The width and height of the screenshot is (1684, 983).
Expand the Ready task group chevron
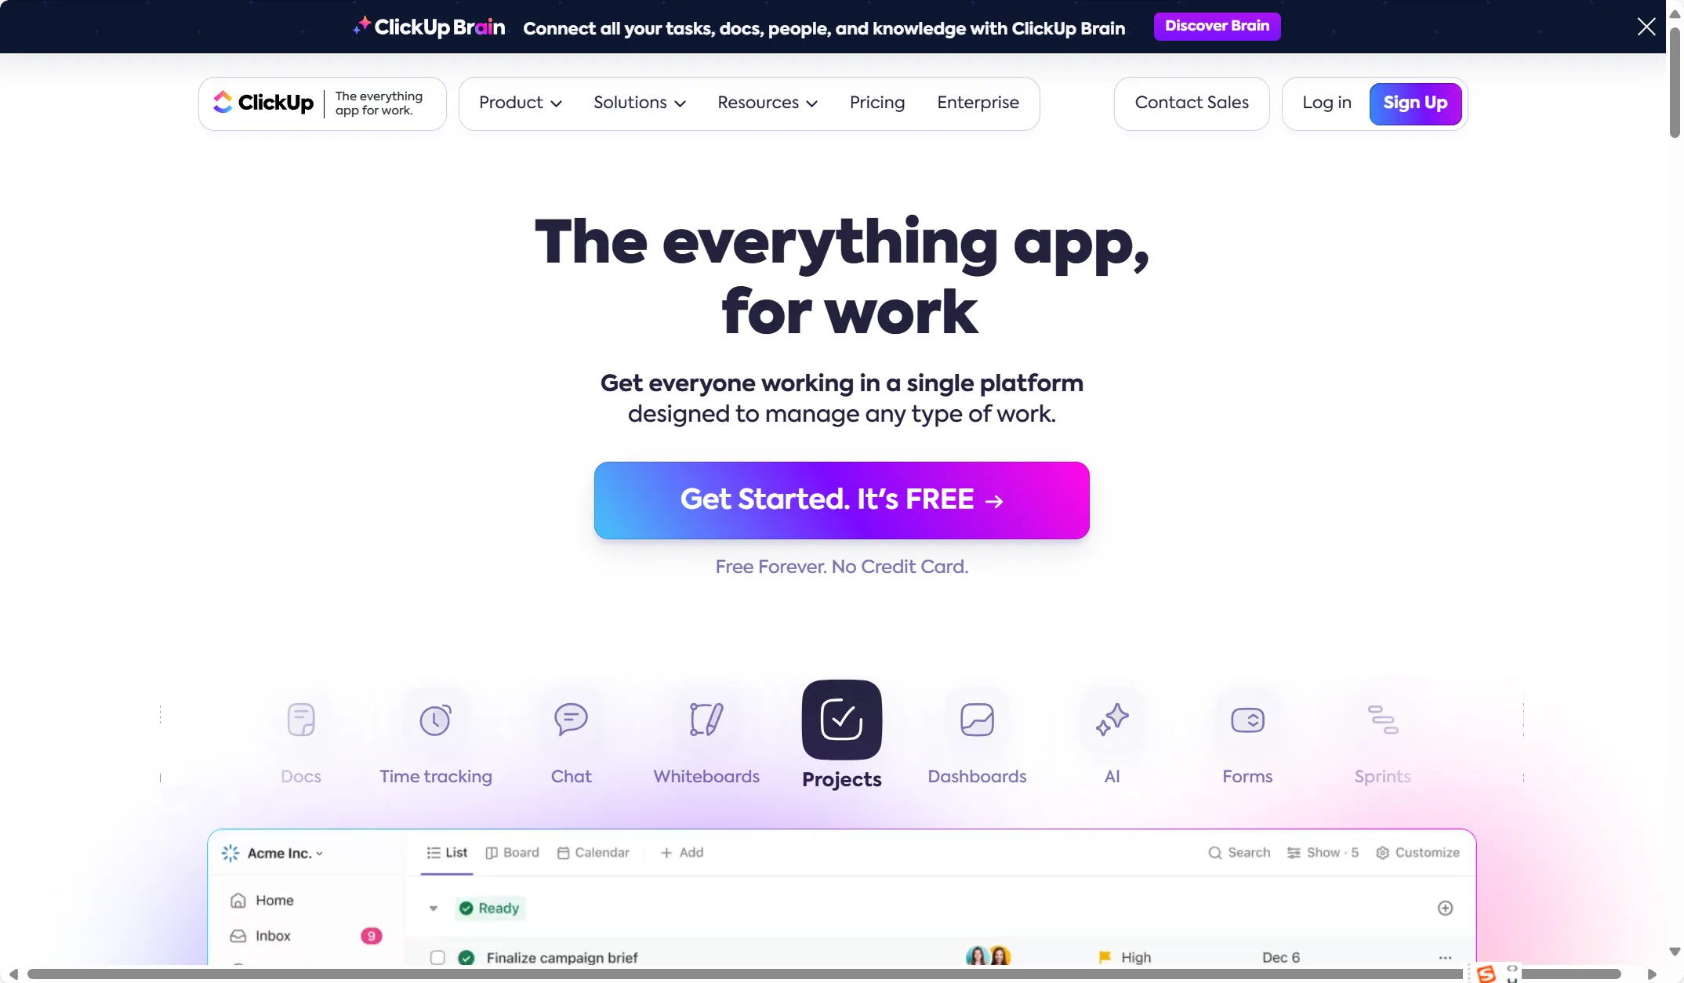point(433,908)
